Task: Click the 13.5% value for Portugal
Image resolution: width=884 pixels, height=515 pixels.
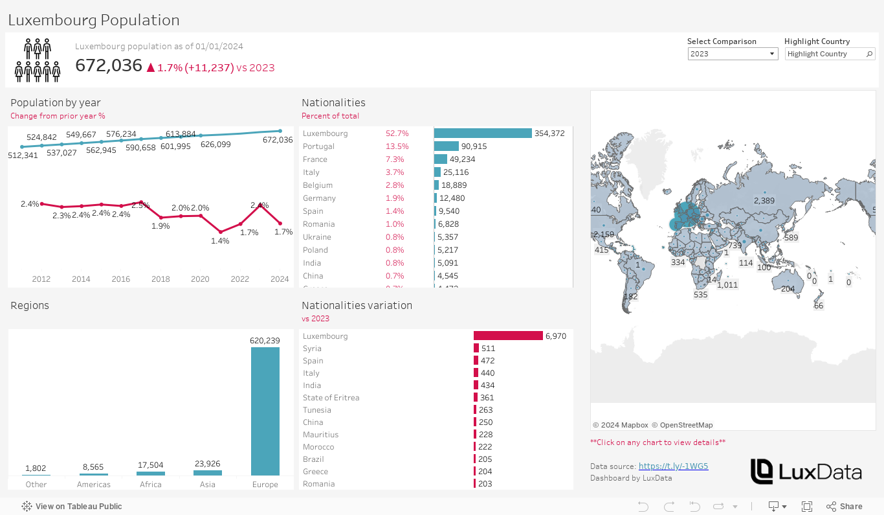Action: click(397, 146)
